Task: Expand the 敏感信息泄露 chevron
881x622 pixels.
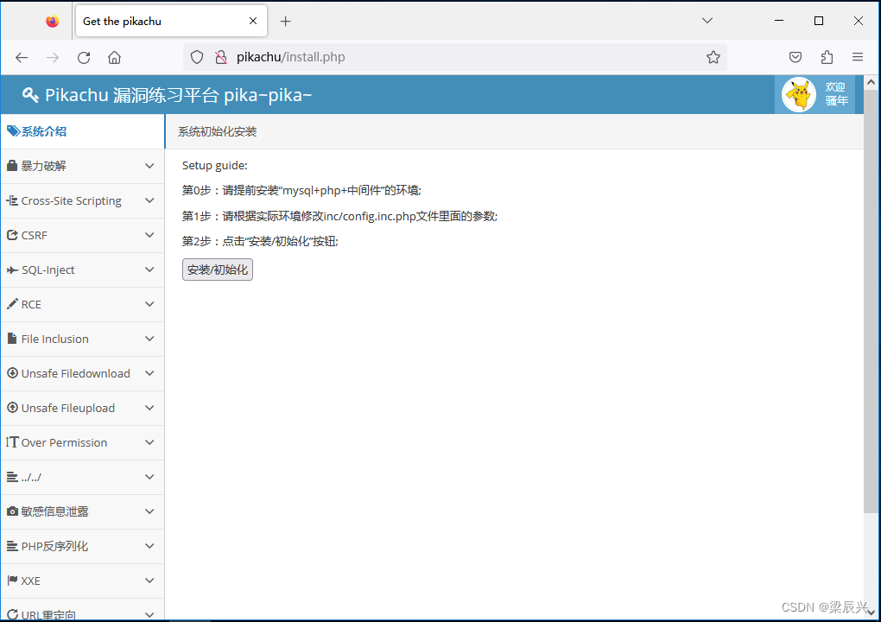Action: pos(149,511)
